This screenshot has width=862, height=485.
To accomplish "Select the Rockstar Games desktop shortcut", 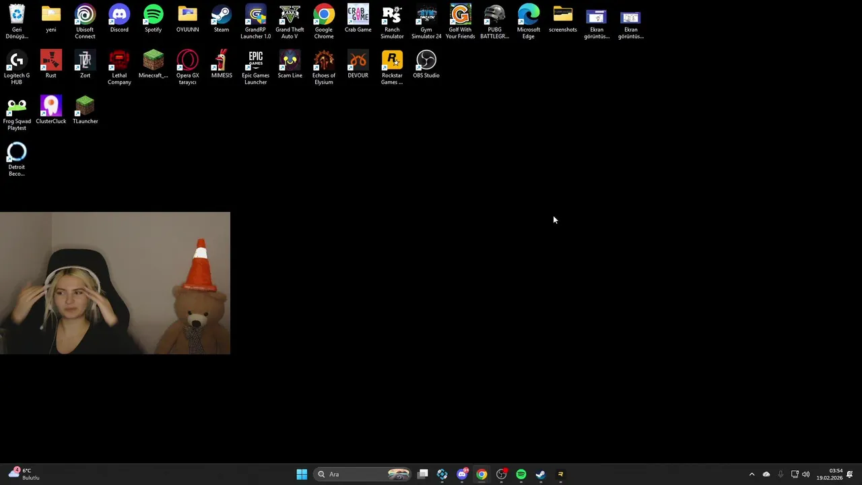I will tap(392, 67).
